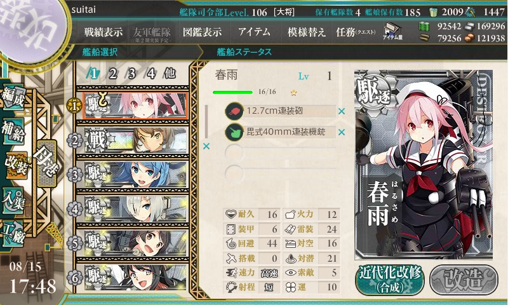Open the 戦績表示 menu
This screenshot has height=305, width=508.
[104, 32]
